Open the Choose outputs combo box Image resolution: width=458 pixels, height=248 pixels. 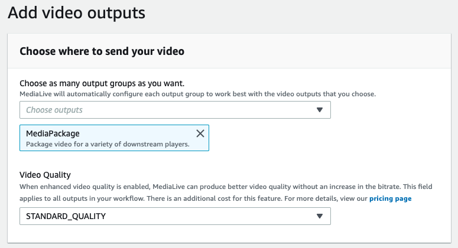point(175,110)
